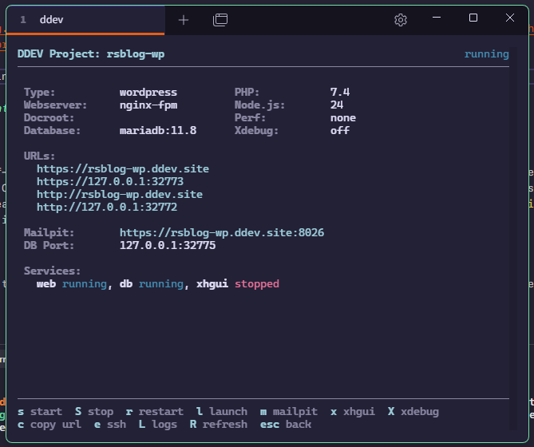Open terminal settings gear icon

(401, 20)
